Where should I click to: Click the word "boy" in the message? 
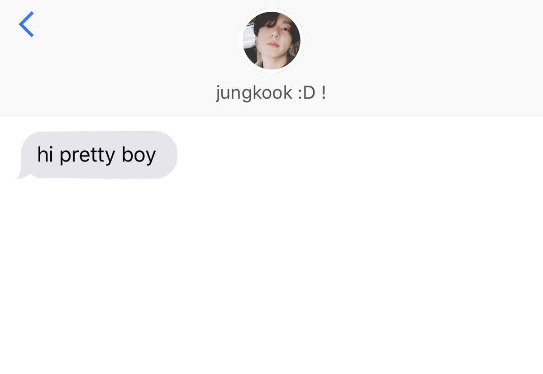click(138, 156)
